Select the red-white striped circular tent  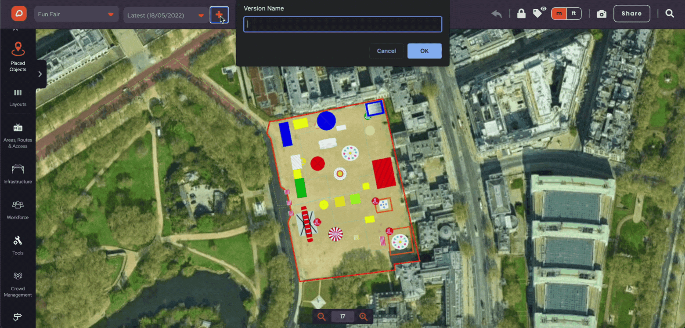click(335, 234)
